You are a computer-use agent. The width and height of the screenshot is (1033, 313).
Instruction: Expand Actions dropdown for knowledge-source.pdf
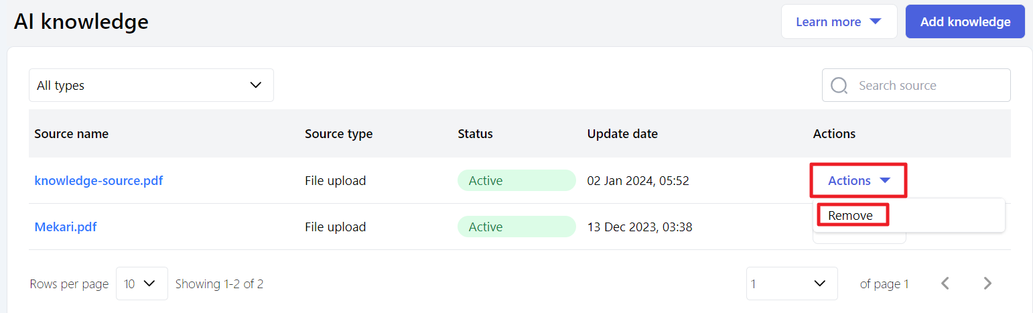point(858,180)
